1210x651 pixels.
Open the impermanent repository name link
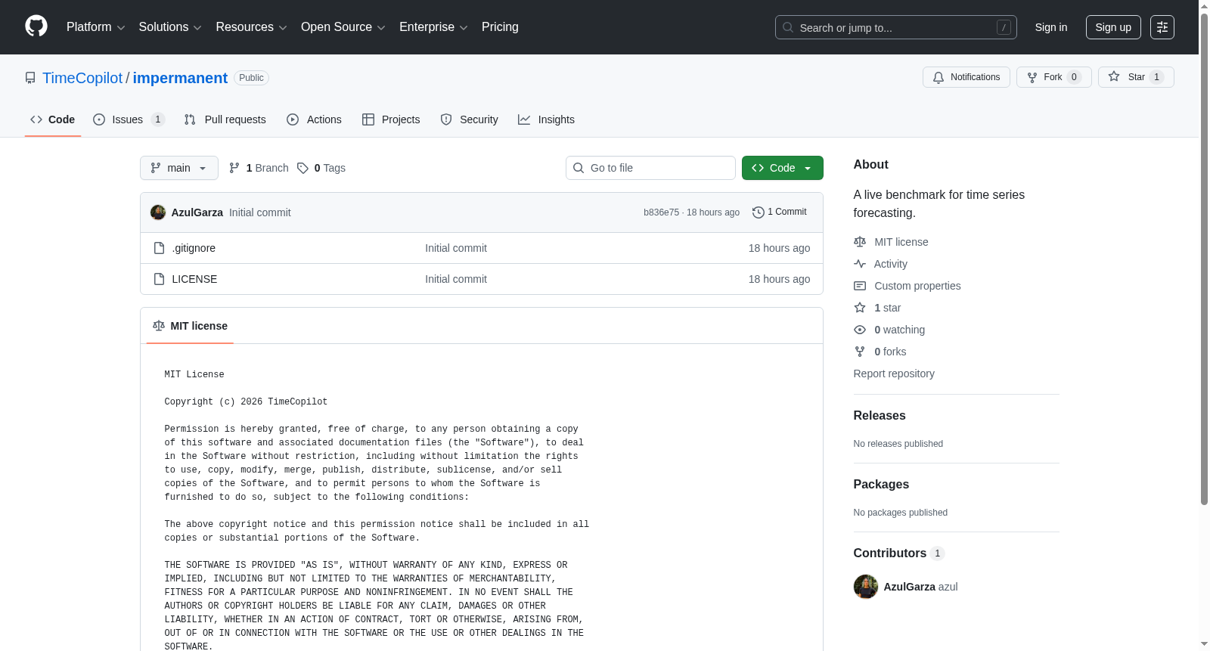coord(180,78)
